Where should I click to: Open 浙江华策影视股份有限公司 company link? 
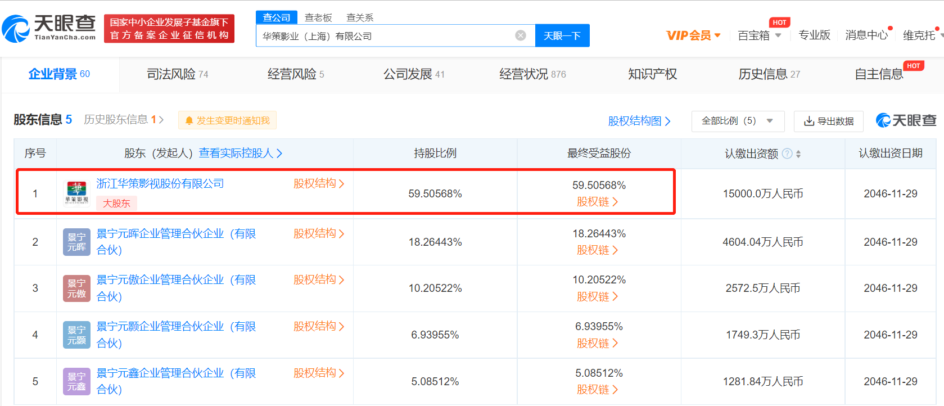click(x=160, y=183)
